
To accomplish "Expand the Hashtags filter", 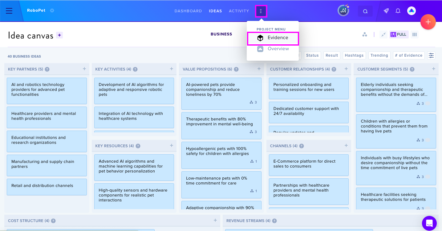I will coord(354,55).
